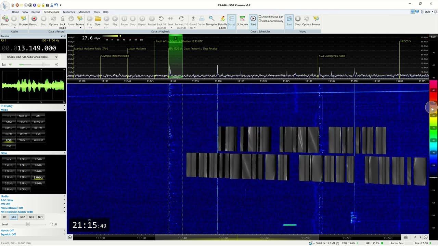Select NR2 noise reduction
This screenshot has width=438, height=246.
23,217
